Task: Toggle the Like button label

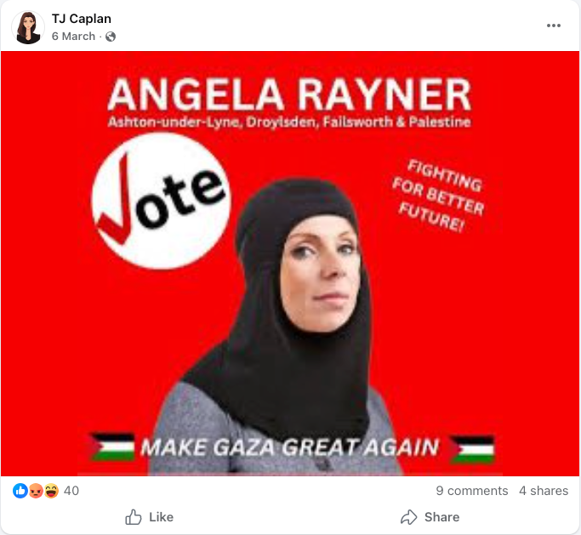Action: point(161,517)
